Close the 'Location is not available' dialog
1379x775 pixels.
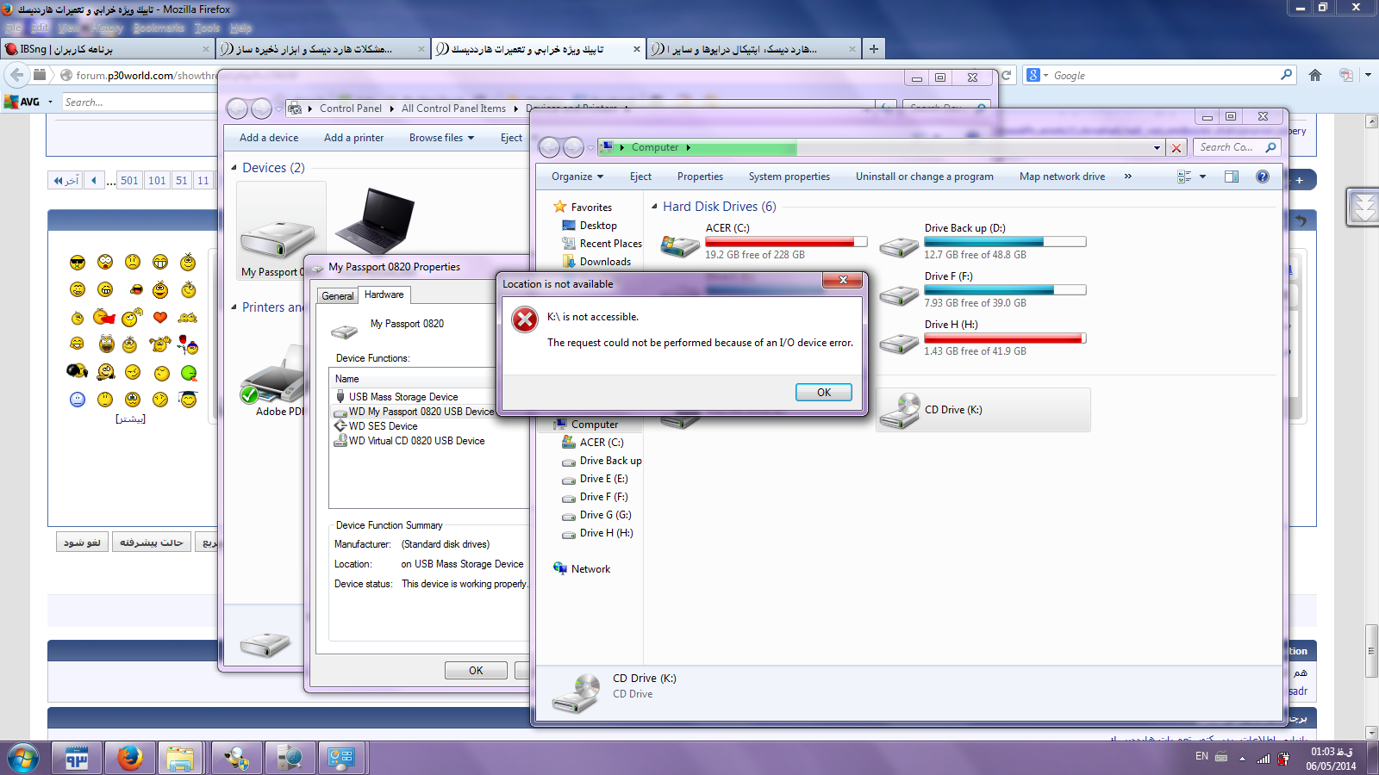point(843,280)
